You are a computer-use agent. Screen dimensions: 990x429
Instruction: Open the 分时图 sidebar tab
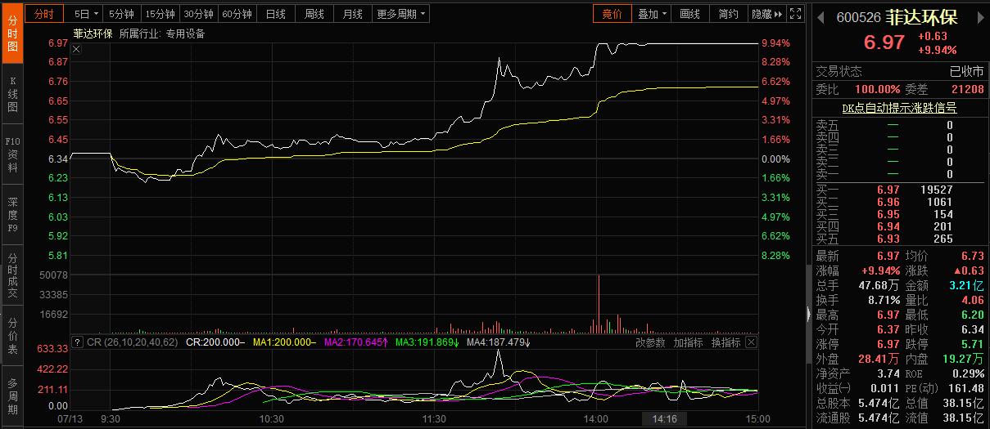(12, 34)
